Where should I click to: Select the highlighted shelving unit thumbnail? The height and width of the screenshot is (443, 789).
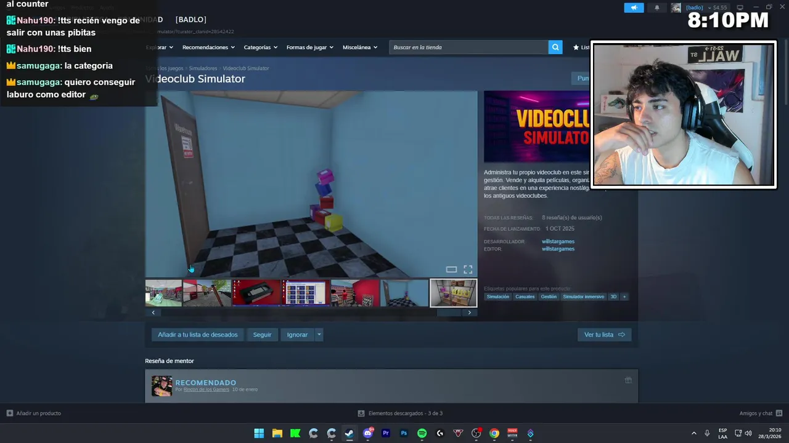(454, 293)
